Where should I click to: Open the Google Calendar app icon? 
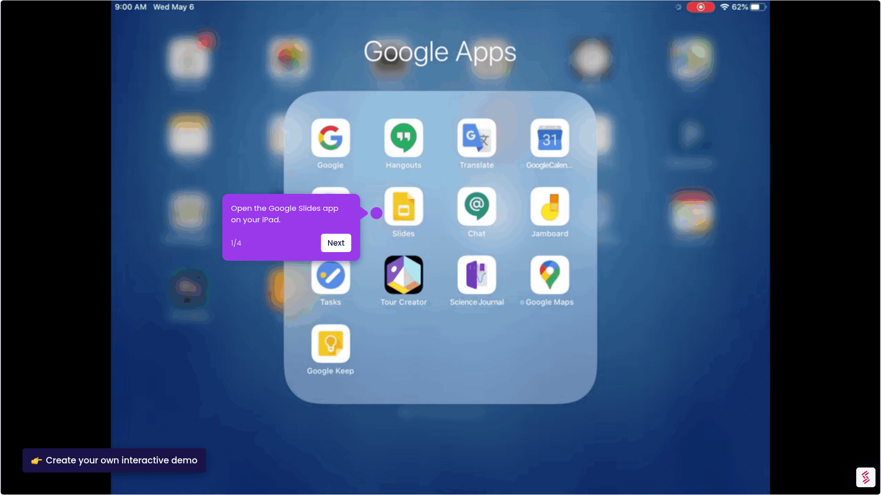coord(550,137)
